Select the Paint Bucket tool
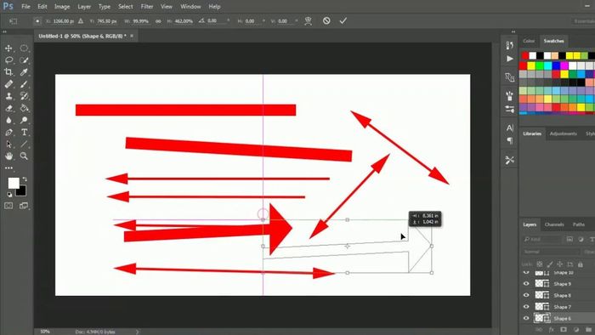This screenshot has height=335, width=595. [24, 108]
